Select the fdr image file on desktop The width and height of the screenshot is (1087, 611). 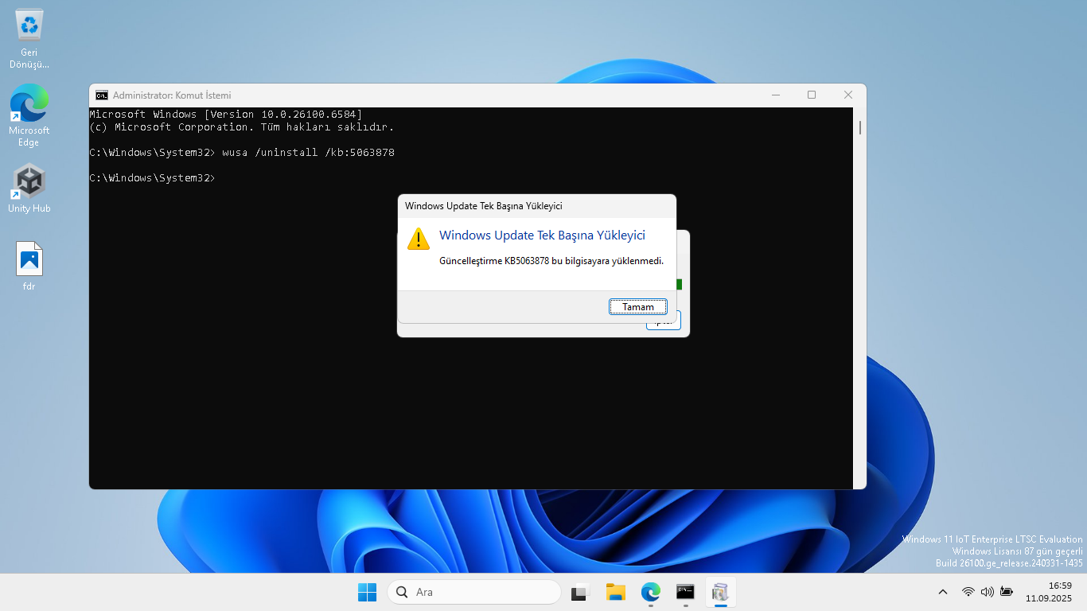click(29, 266)
